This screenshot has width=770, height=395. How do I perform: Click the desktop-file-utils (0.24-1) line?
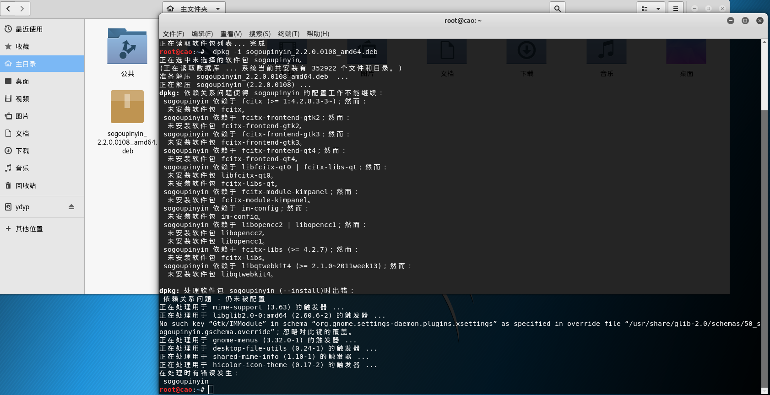[x=268, y=348]
